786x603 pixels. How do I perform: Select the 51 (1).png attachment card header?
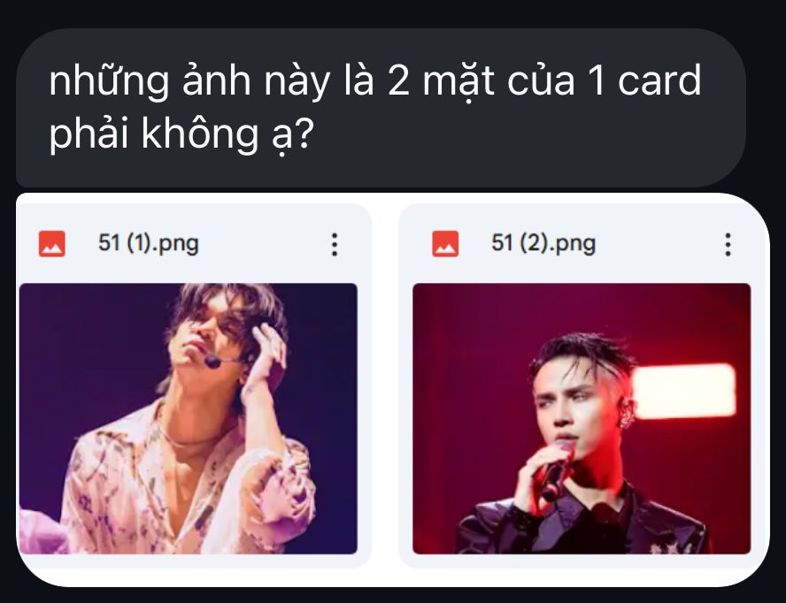[x=194, y=244]
